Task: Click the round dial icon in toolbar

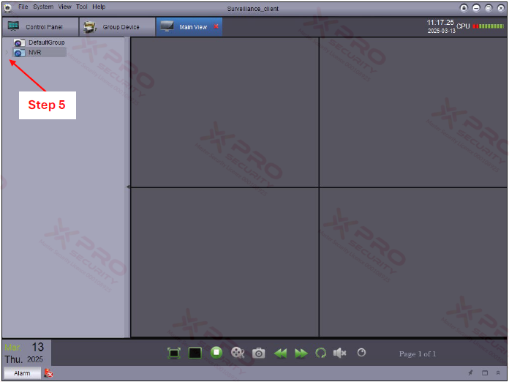Action: 361,353
